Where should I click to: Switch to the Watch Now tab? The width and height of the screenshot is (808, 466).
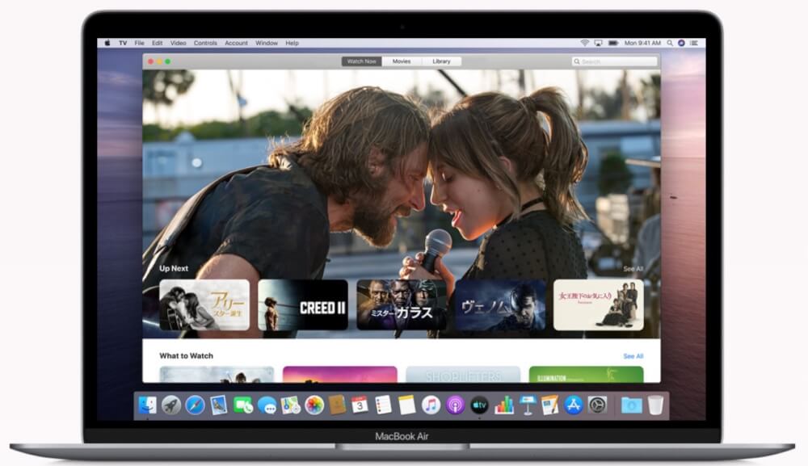[x=361, y=61]
